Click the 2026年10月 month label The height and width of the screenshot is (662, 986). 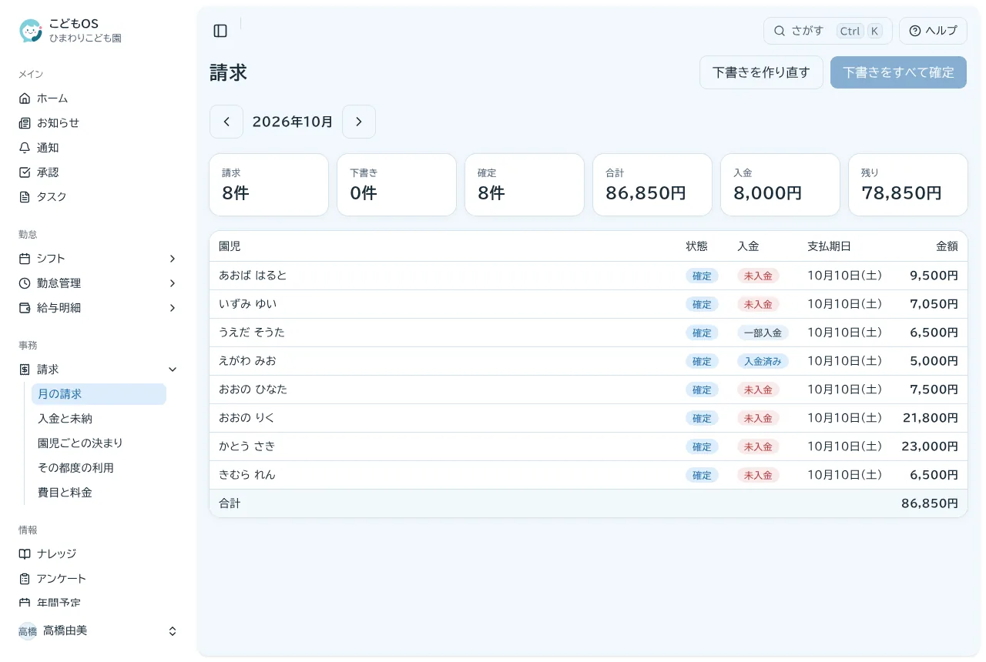pos(293,122)
